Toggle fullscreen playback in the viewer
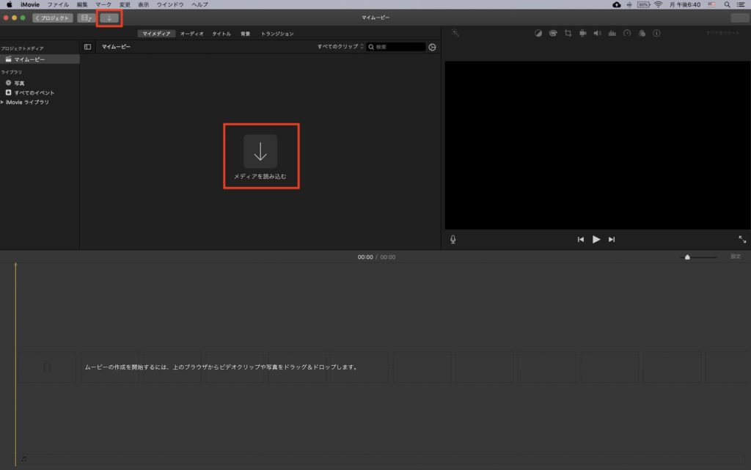Screen dimensions: 751x470 click(x=742, y=239)
